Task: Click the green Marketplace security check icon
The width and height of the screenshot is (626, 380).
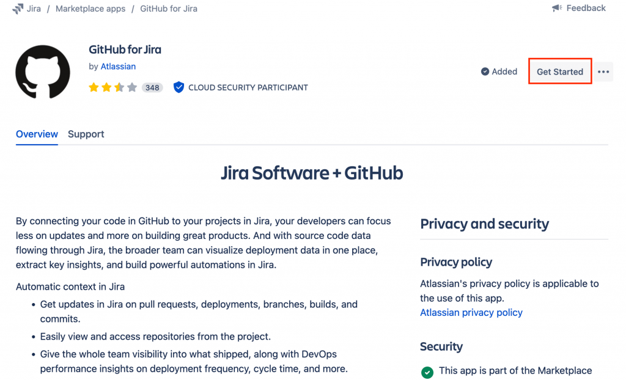Action: (x=427, y=372)
